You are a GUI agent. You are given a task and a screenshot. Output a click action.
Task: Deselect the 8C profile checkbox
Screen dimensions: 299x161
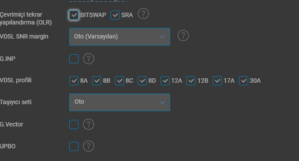119,80
